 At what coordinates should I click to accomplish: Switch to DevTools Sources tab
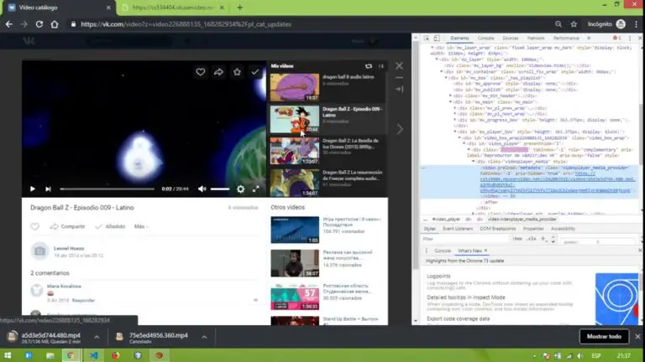coord(511,39)
